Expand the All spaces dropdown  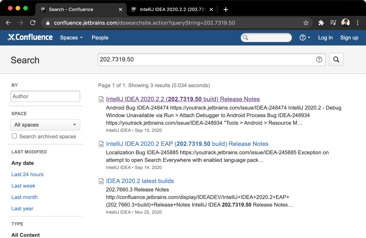[45, 125]
